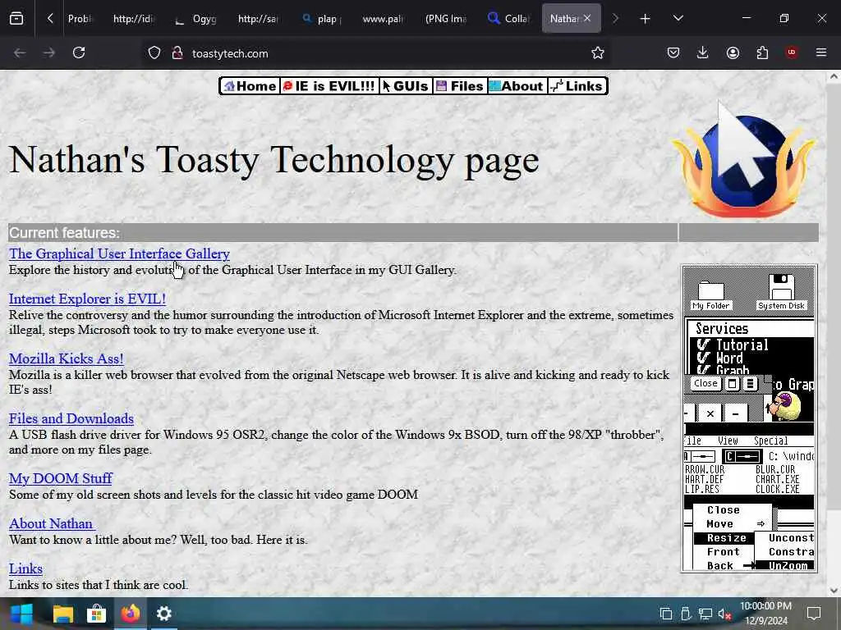Screen dimensions: 841x630
Task: Open the GUIs navigation button
Action: (406, 86)
